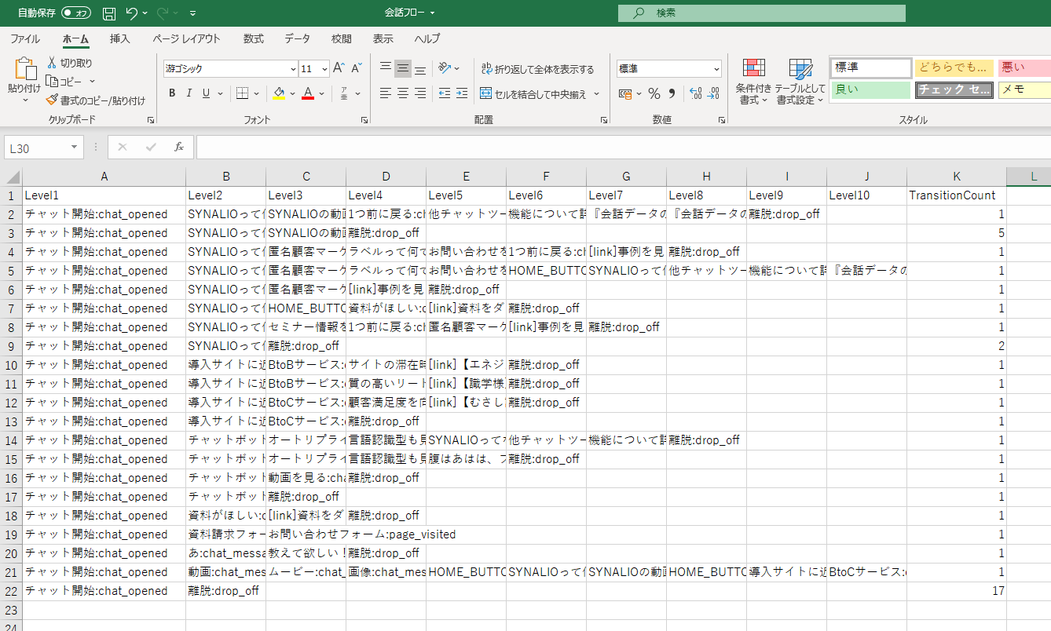Viewport: 1051px width, 631px height.
Task: Toggle 折り返して全体を表示する wrap text
Action: (x=537, y=69)
